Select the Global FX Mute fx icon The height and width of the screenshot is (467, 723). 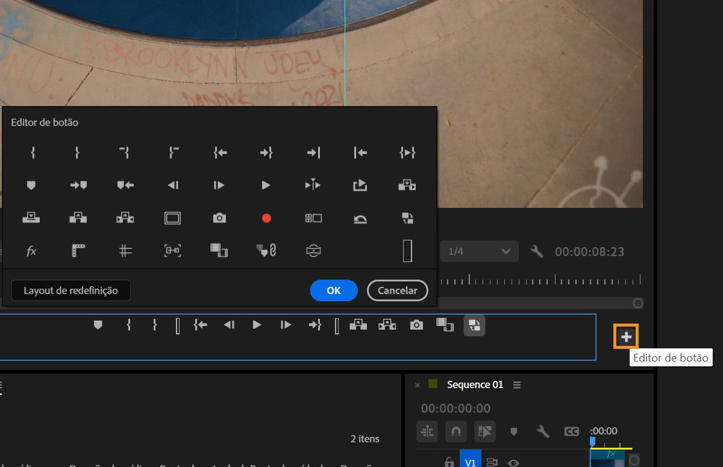[31, 251]
